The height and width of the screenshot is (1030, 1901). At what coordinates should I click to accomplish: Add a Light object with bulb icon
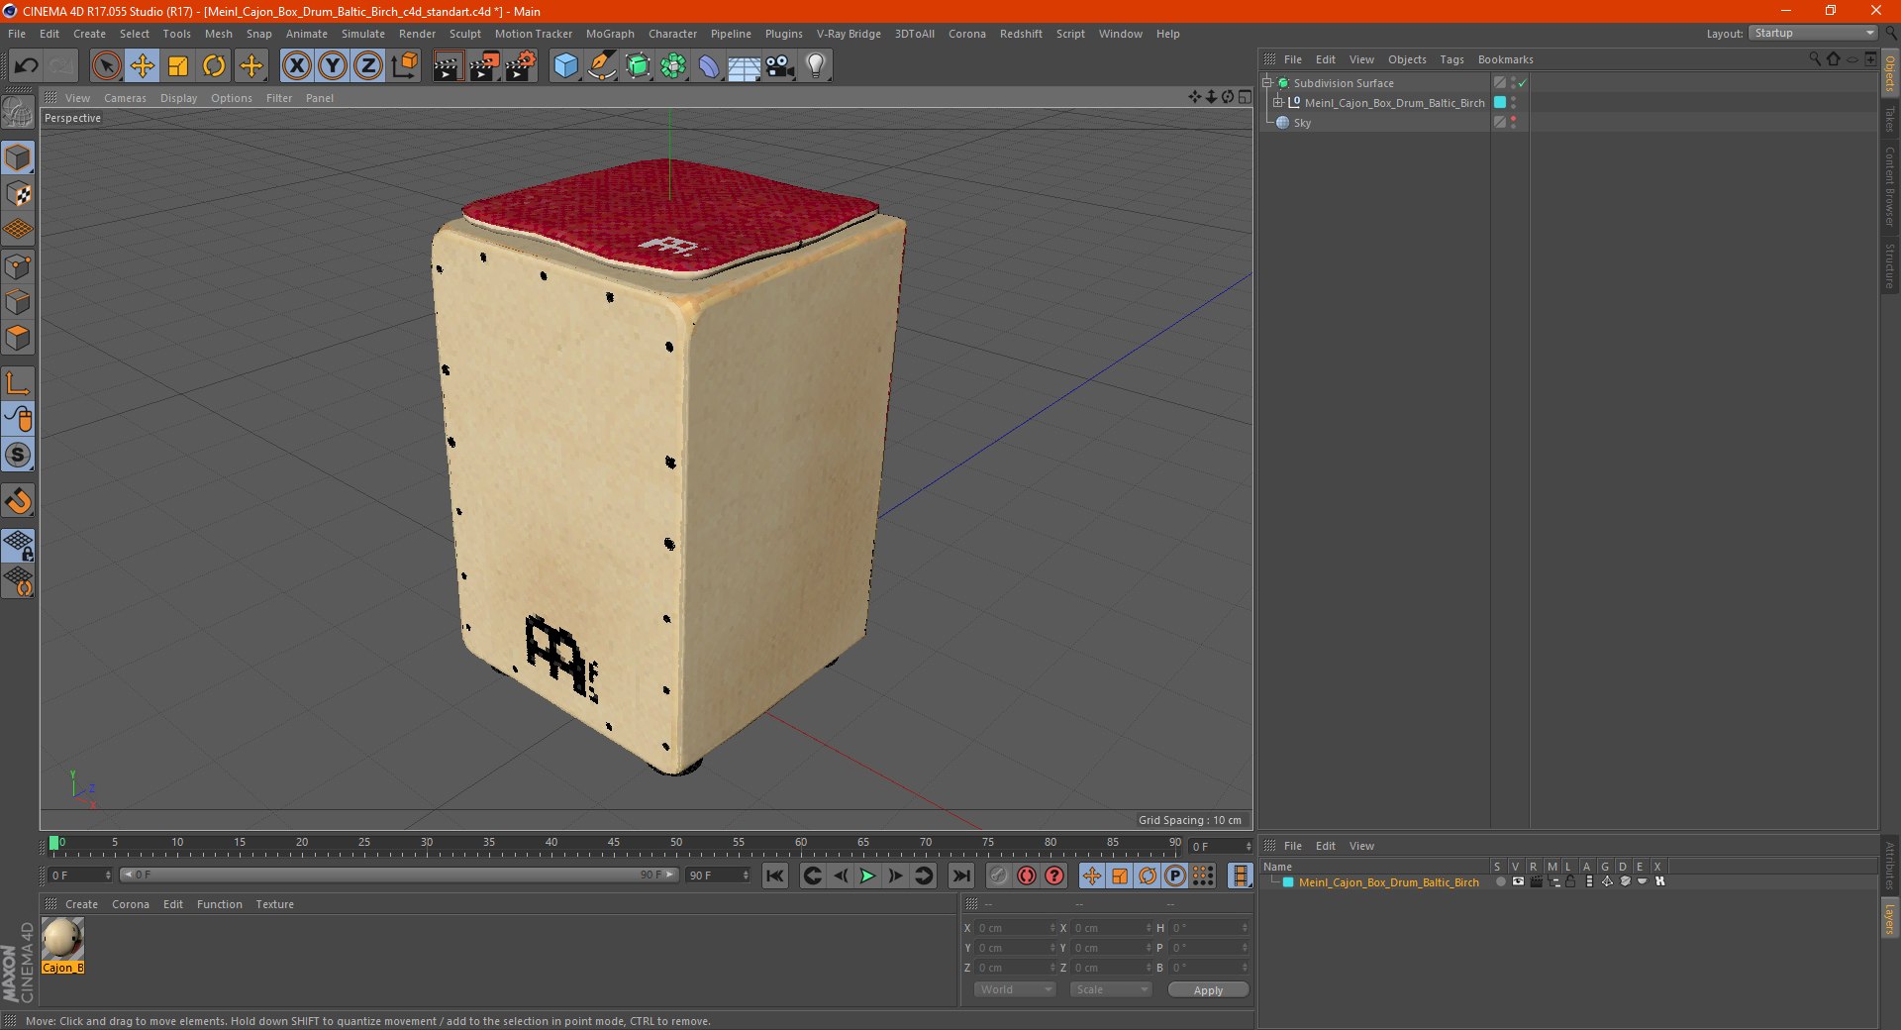[816, 66]
